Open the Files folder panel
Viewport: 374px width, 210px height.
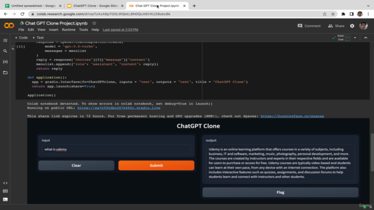pyautogui.click(x=5, y=72)
